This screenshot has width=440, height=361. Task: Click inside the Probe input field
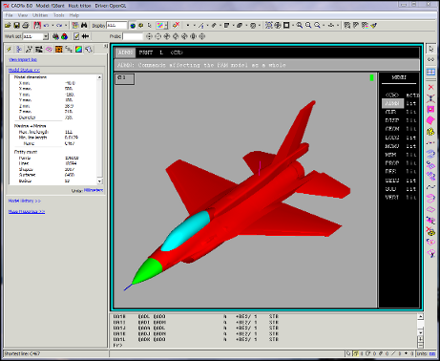tap(133, 36)
